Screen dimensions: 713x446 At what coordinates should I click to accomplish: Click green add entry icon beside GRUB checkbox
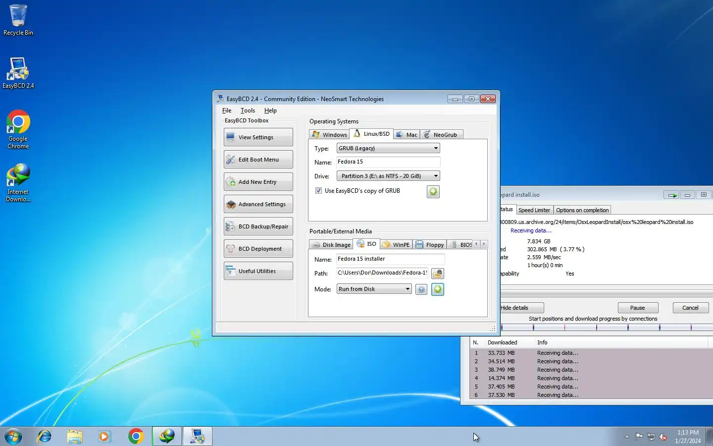pos(433,191)
